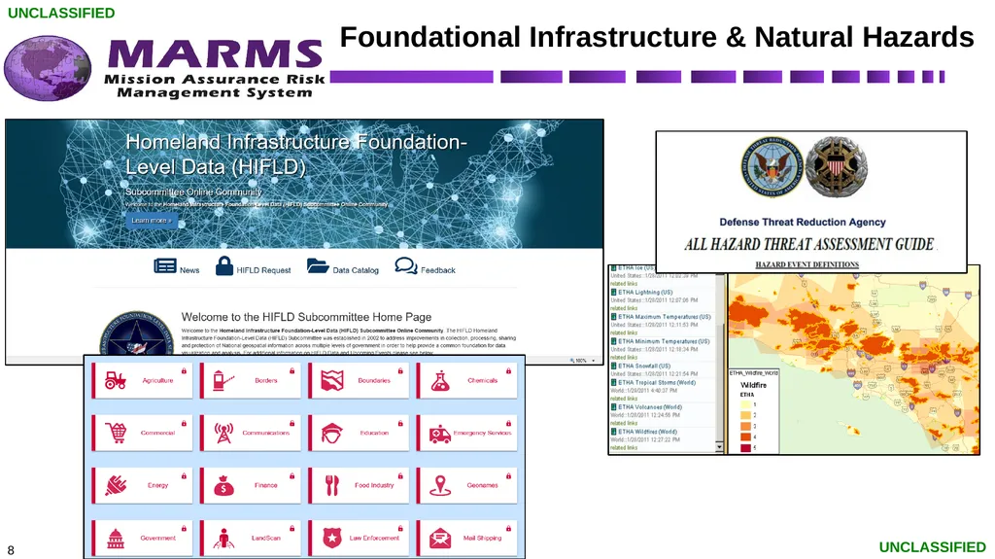Click related links under ETHA Volcanoes (World)
995x559 pixels.
pyautogui.click(x=624, y=423)
